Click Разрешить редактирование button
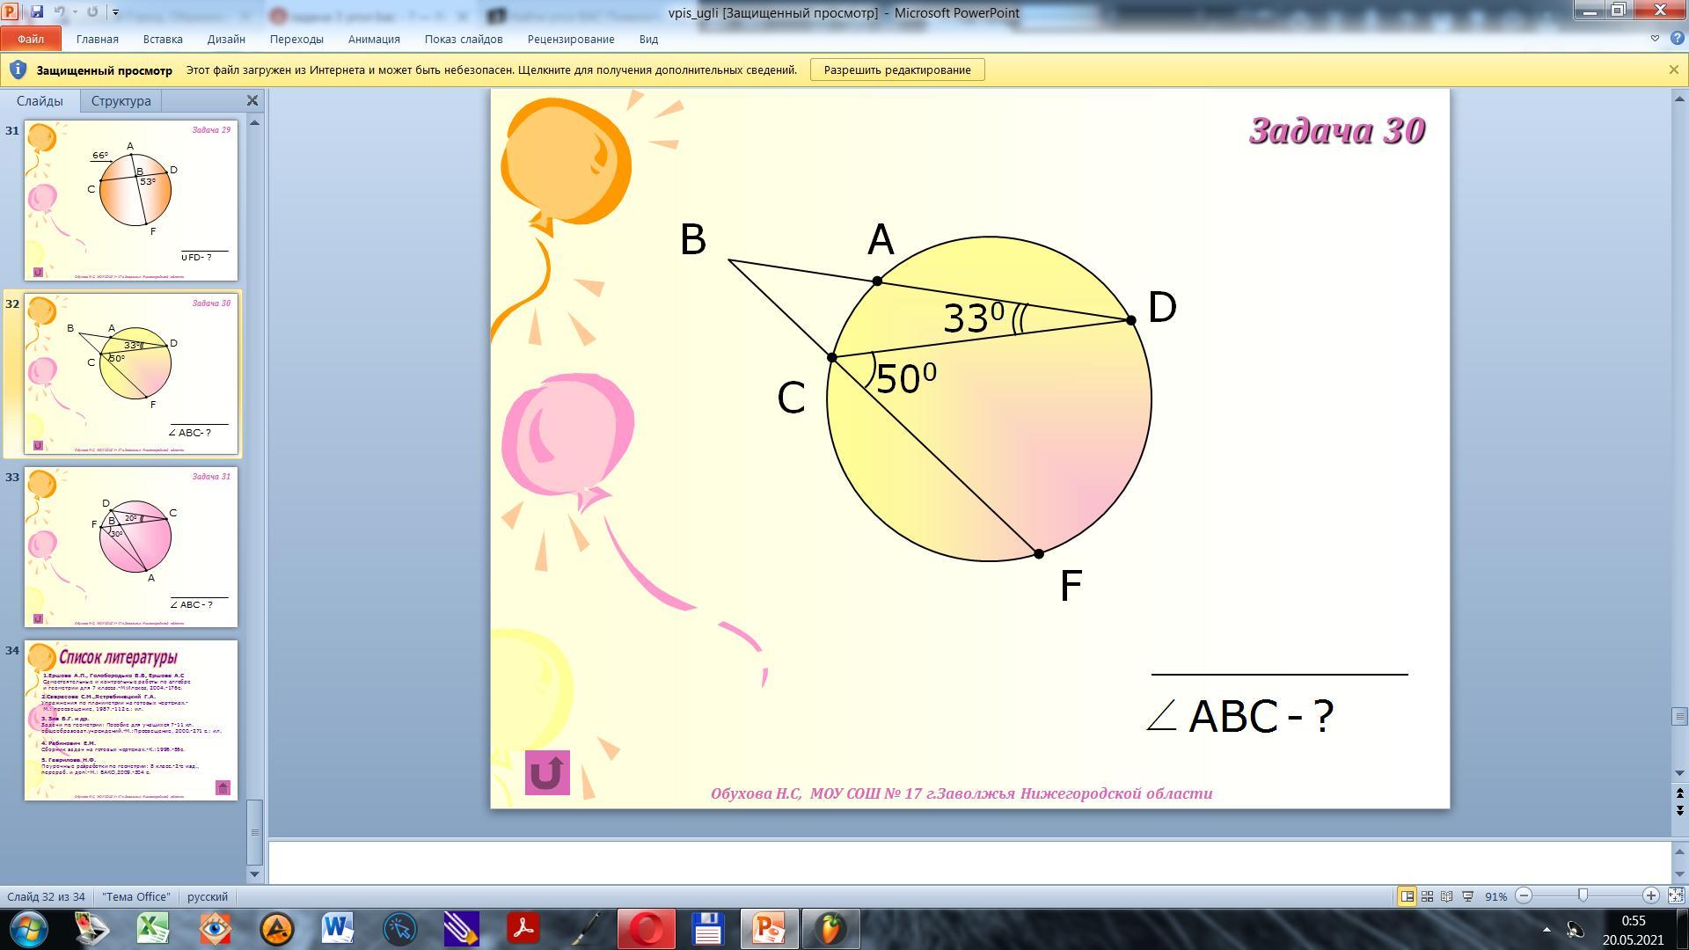1689x950 pixels. [x=896, y=70]
